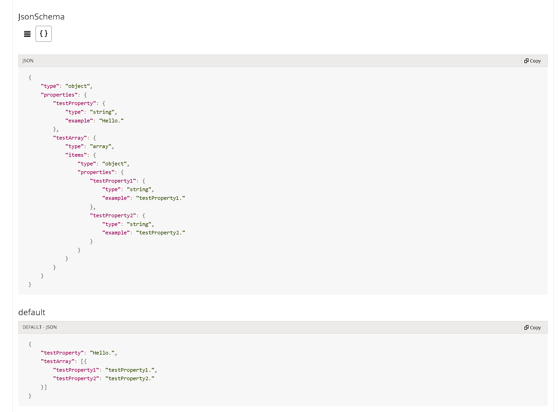Click the "Hello." example value in schema
The image size is (560, 412).
(x=111, y=121)
